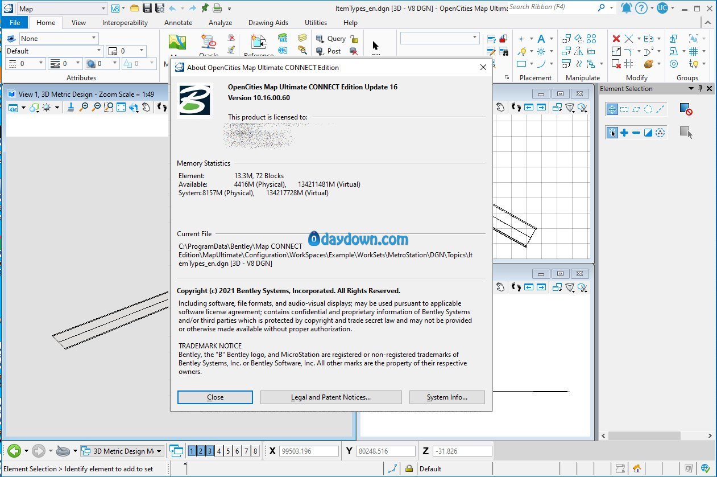This screenshot has width=717, height=477.
Task: Select Block selection method in Element Selection
Action: [x=624, y=109]
